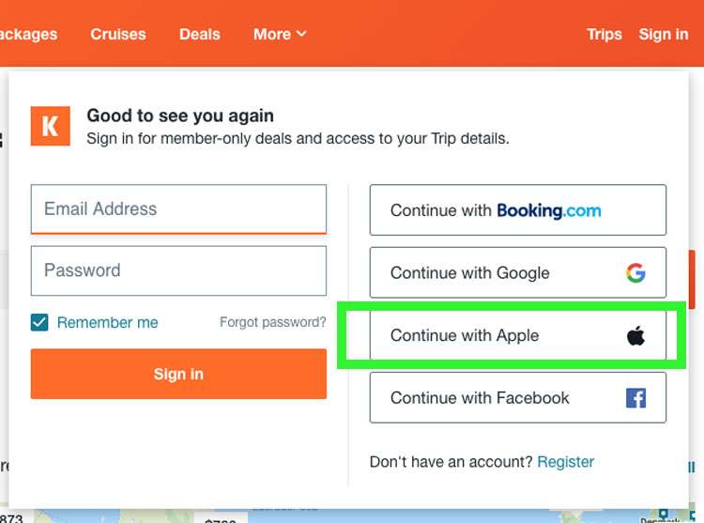Open the Deals menu item
This screenshot has width=704, height=523.
[x=199, y=34]
